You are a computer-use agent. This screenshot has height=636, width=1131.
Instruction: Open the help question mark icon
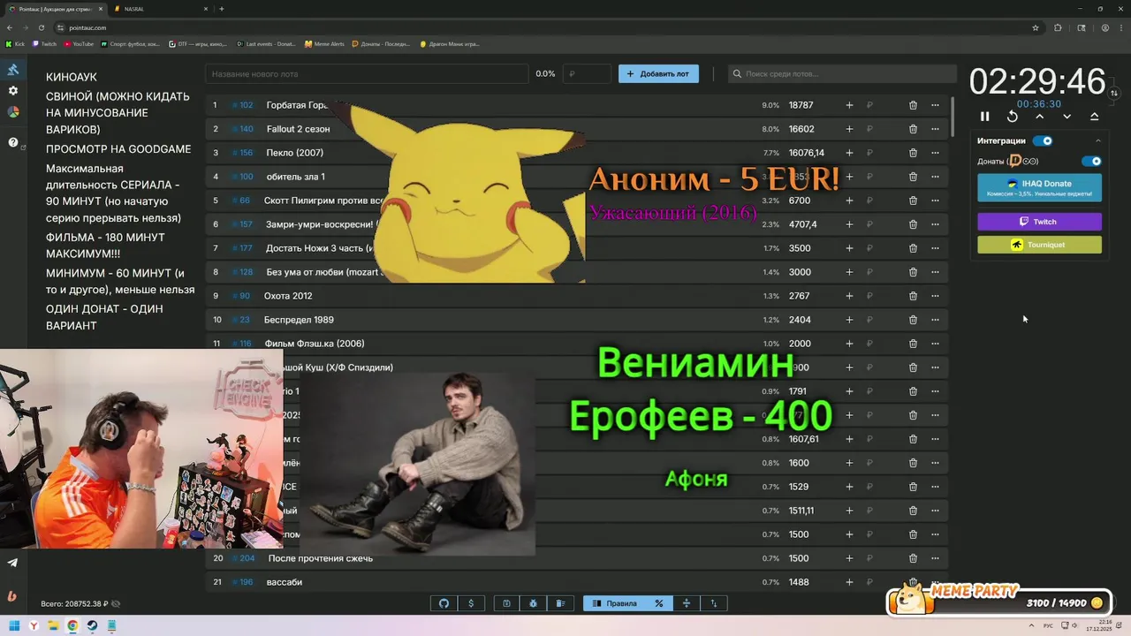pyautogui.click(x=13, y=142)
